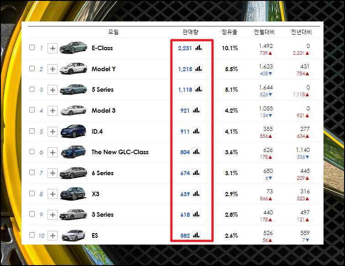Tick the 6 Series checkbox
Viewport: 345px width, 266px height.
(32, 172)
